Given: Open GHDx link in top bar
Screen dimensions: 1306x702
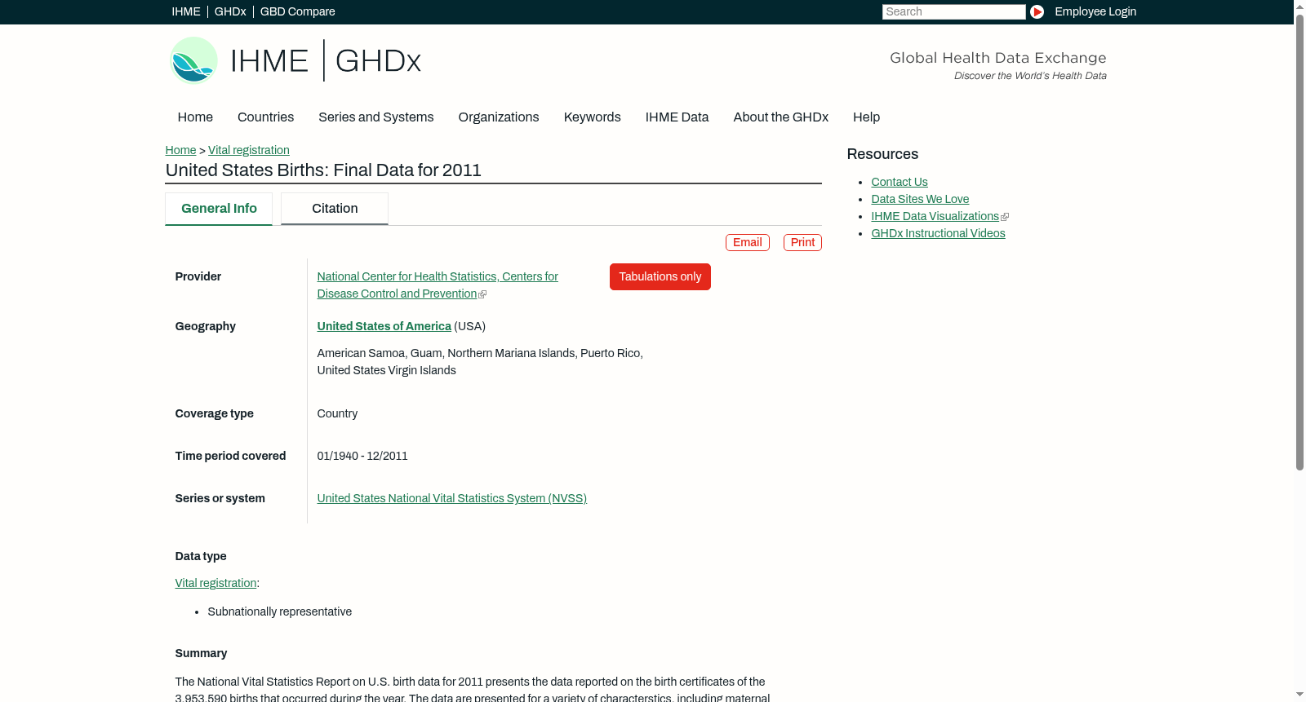Looking at the screenshot, I should pos(230,11).
